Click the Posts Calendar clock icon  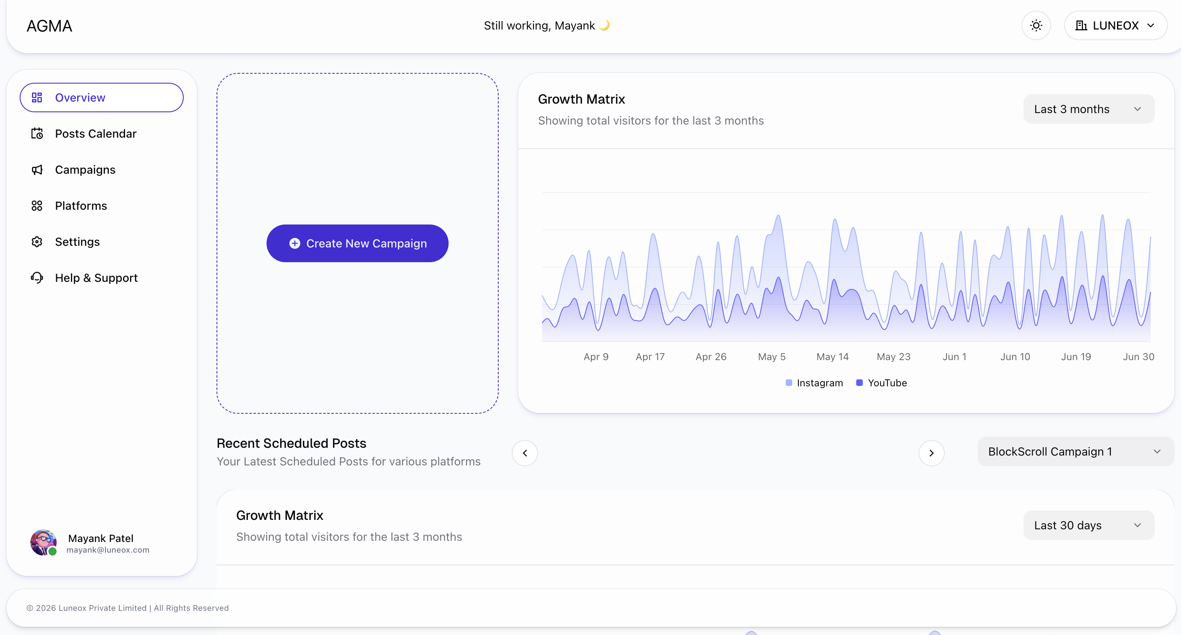(x=36, y=134)
